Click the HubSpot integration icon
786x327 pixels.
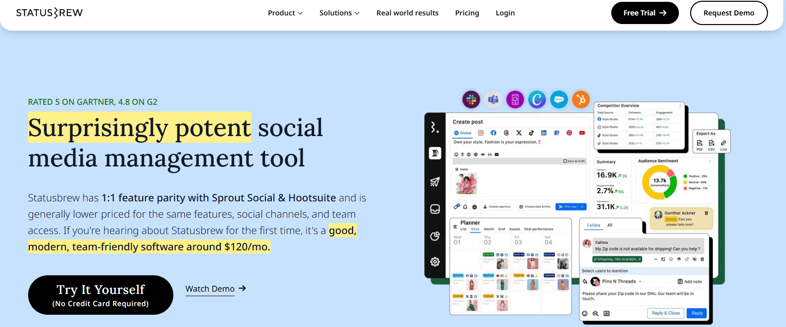[581, 99]
